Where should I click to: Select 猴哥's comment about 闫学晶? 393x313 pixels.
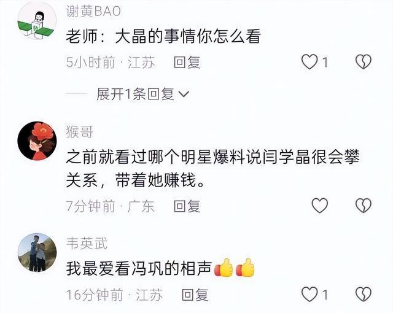click(x=213, y=169)
